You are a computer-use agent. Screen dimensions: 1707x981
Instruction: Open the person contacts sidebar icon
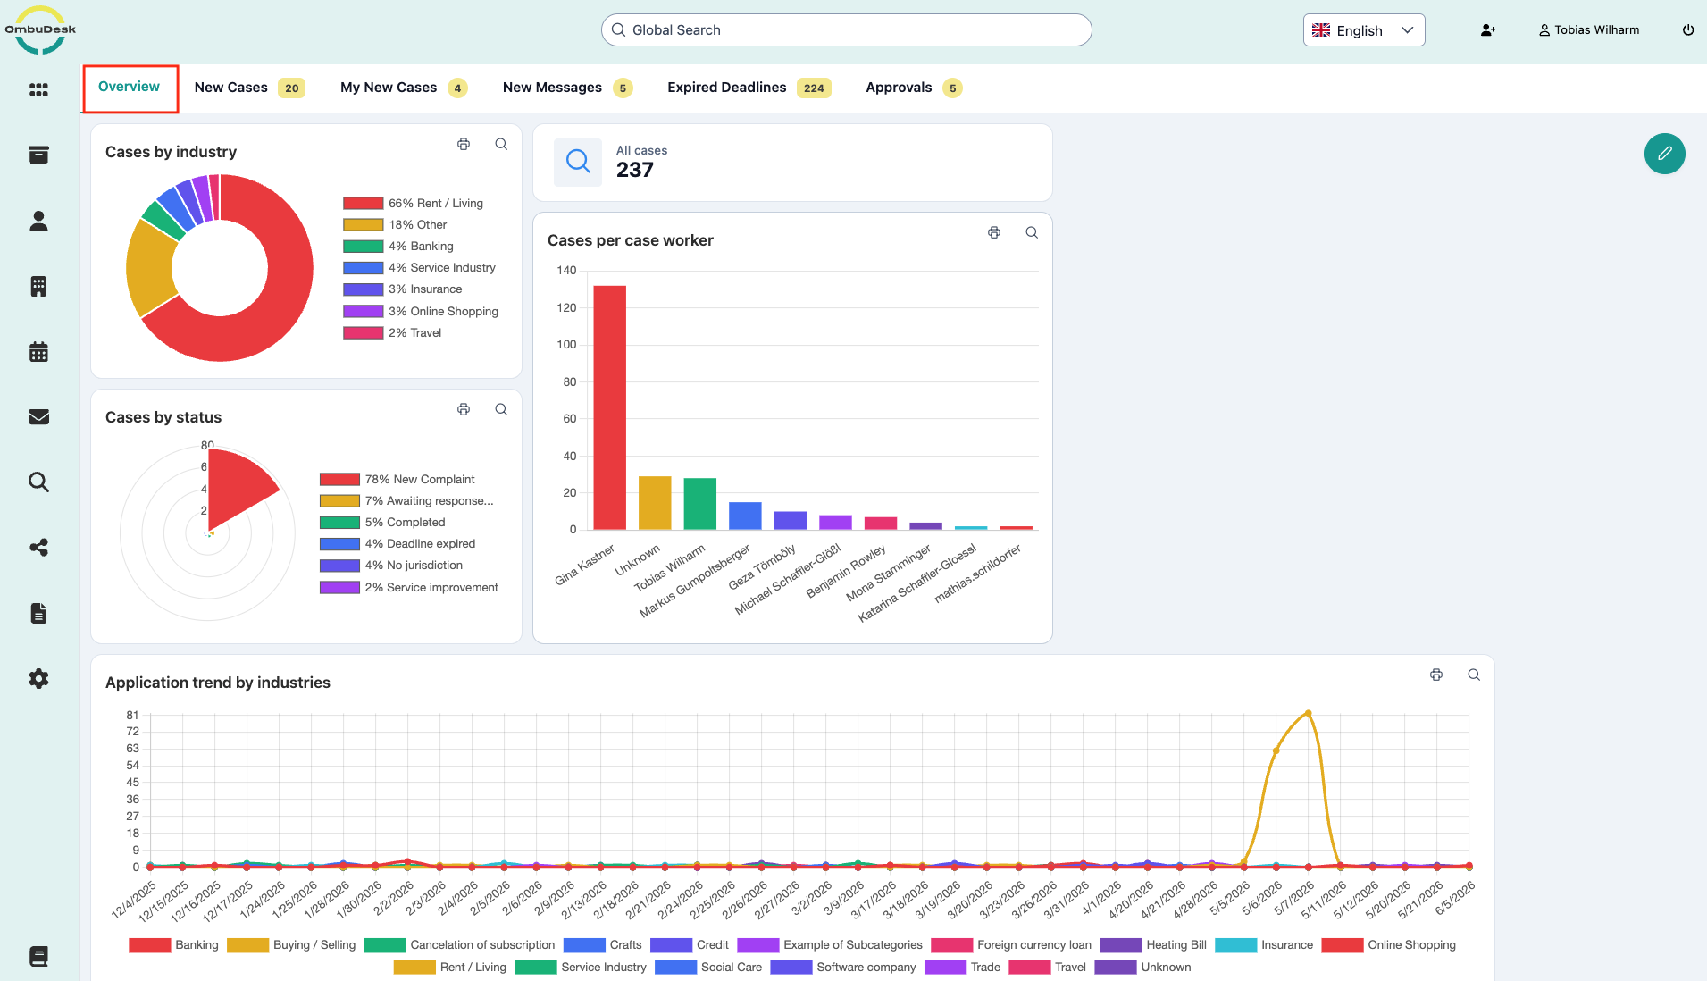pyautogui.click(x=38, y=221)
